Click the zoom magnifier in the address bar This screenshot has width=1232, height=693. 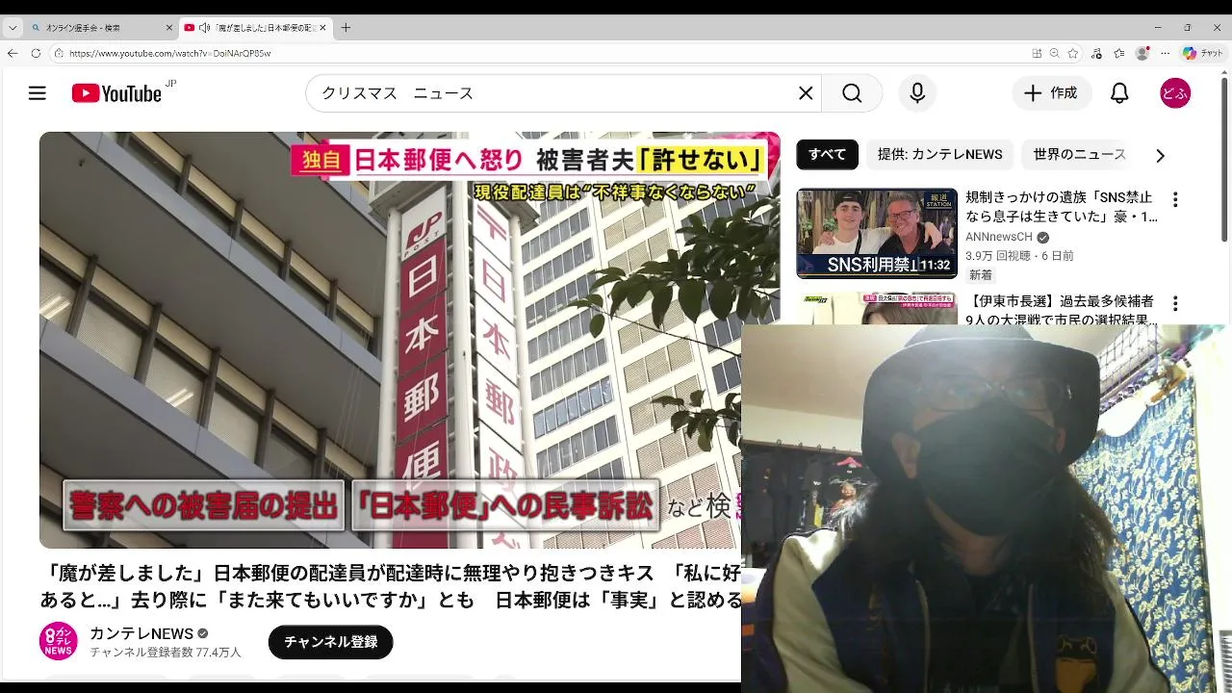click(x=1055, y=53)
